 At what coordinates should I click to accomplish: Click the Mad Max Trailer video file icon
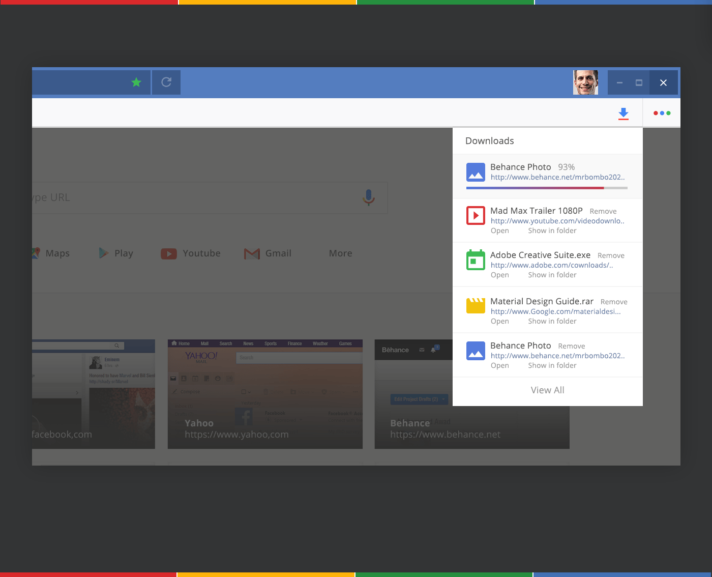click(x=476, y=215)
